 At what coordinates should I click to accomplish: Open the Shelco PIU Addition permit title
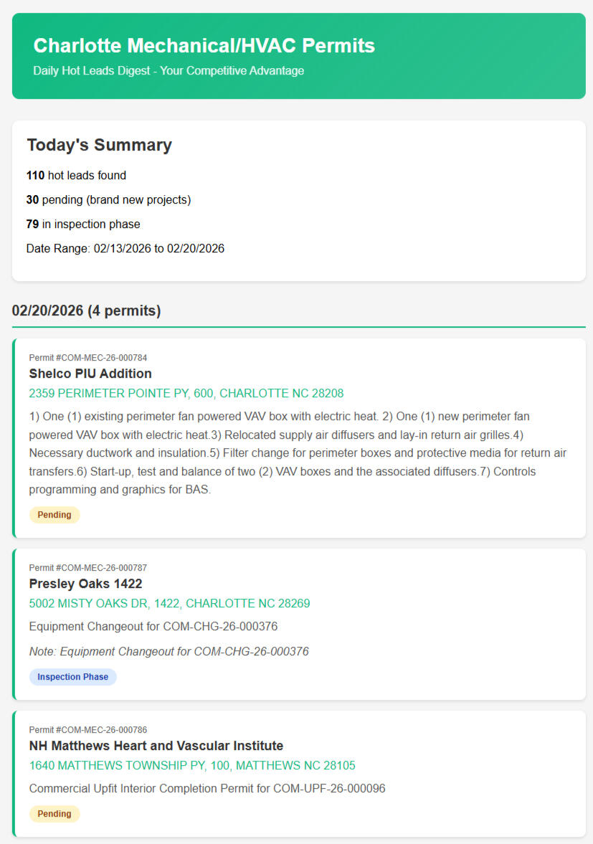[90, 374]
